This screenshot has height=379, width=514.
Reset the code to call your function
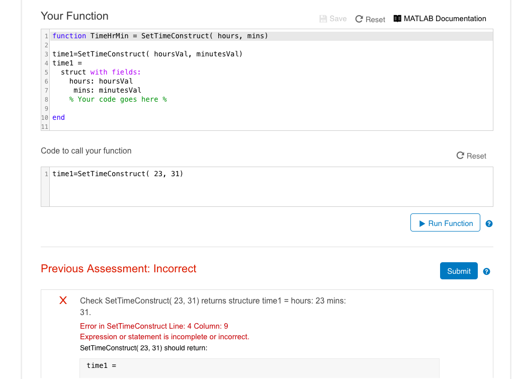pyautogui.click(x=471, y=156)
